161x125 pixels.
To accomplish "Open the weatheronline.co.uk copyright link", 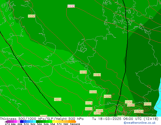I will pos(139,123).
